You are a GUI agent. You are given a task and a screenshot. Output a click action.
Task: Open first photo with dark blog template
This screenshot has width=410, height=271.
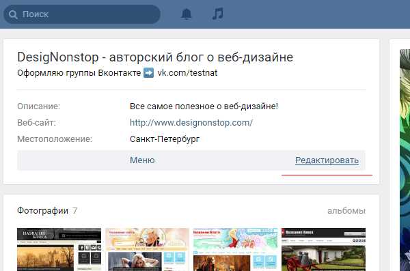pos(59,249)
